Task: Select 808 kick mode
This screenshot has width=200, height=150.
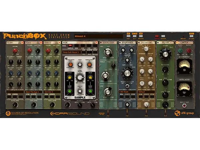Action: click(83, 46)
